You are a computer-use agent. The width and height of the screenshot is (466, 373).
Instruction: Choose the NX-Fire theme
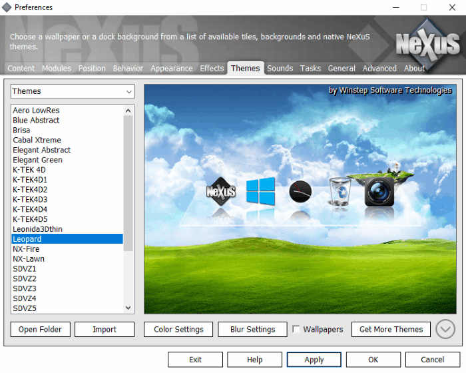67,248
